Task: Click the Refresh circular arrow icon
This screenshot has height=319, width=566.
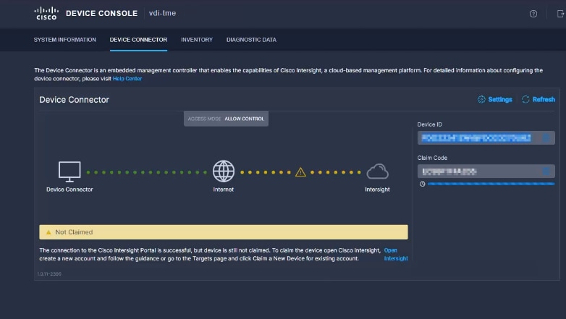Action: pyautogui.click(x=525, y=99)
